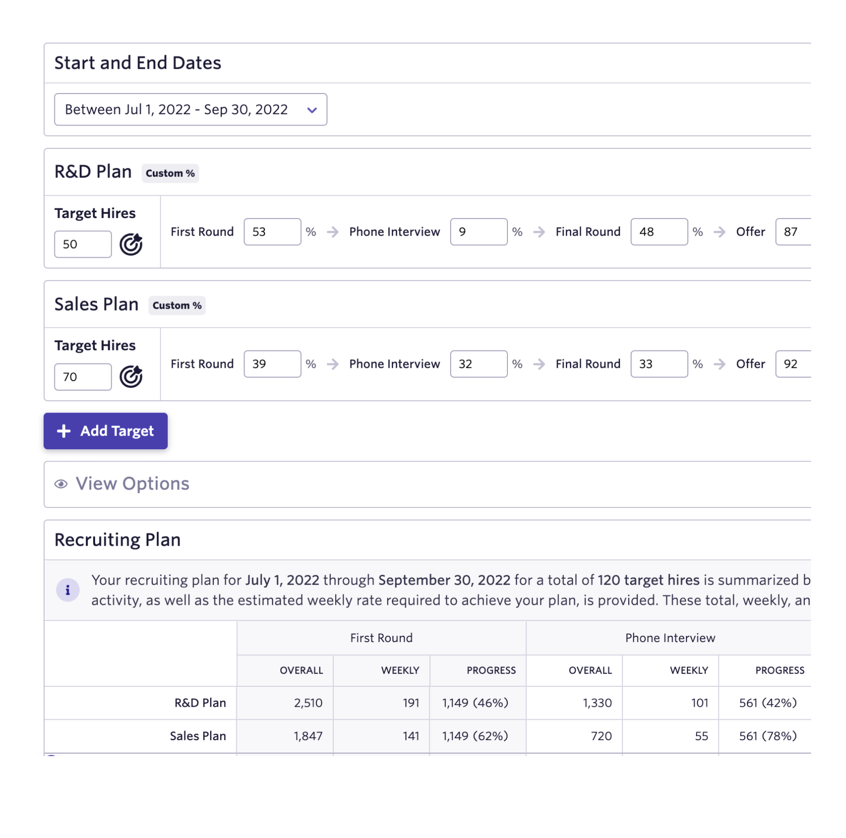Select the Custom % badge beside Sales Plan

(177, 305)
